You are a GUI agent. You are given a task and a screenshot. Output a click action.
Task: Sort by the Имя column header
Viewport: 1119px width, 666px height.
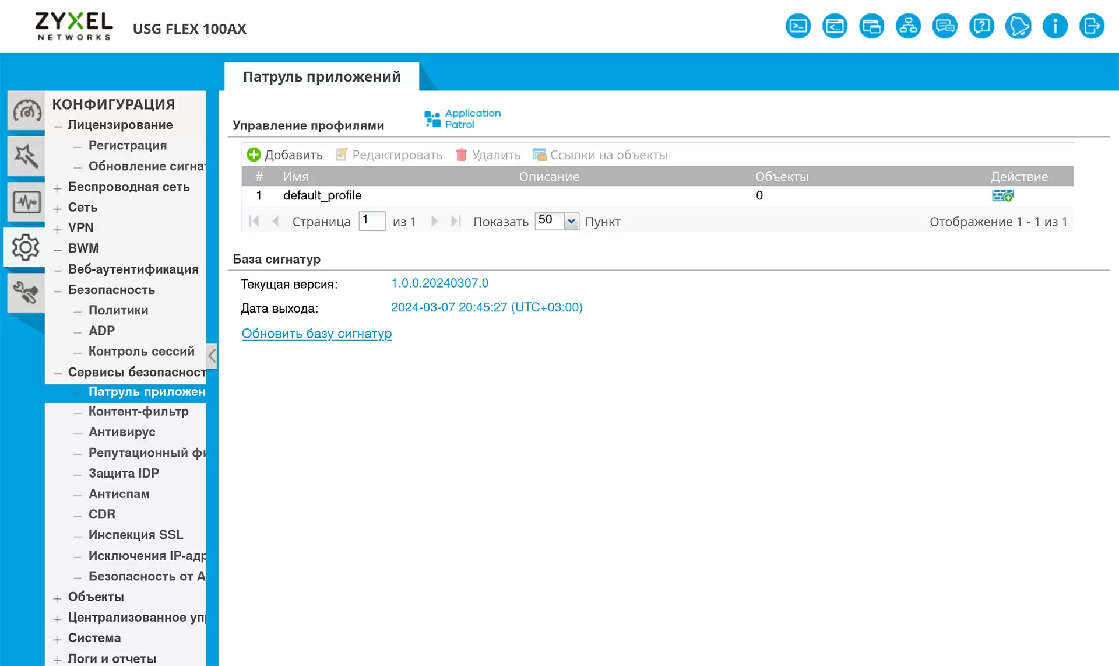click(x=296, y=176)
